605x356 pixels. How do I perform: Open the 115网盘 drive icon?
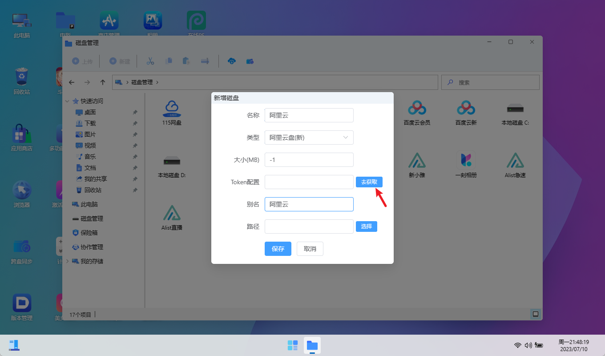(173, 111)
